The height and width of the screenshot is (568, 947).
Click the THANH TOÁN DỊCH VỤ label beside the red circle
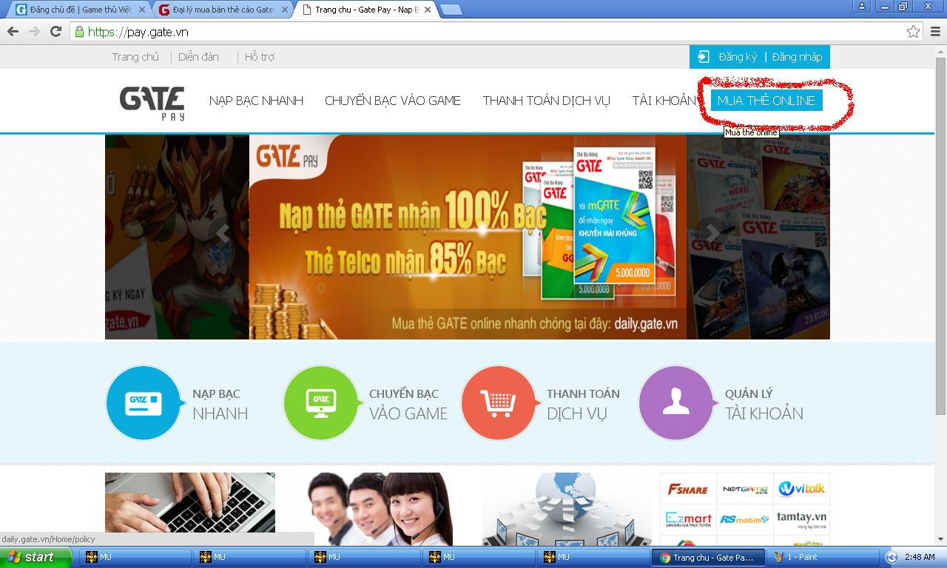point(583,404)
